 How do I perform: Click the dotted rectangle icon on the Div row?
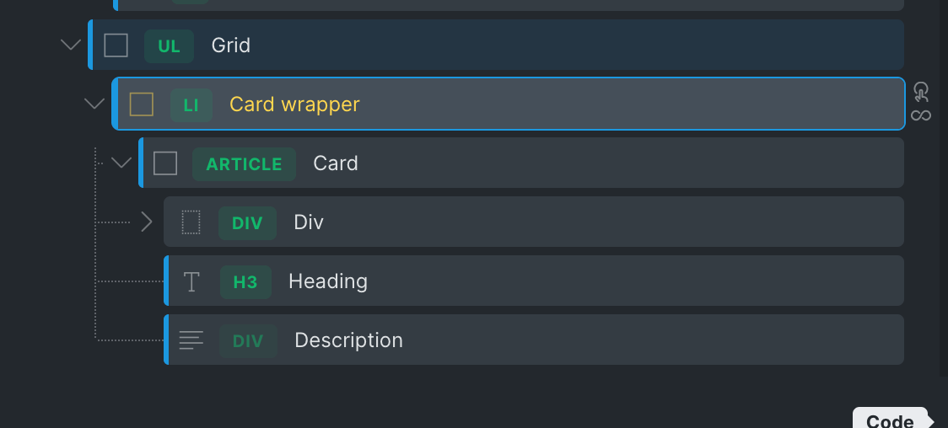(x=191, y=222)
